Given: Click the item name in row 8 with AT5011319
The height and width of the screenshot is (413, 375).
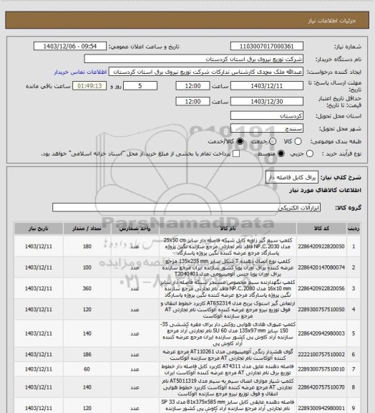Looking at the screenshot, I should pyautogui.click(x=228, y=387).
